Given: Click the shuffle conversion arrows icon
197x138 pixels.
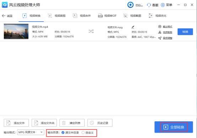Looking at the screenshot, I should [x=91, y=31].
